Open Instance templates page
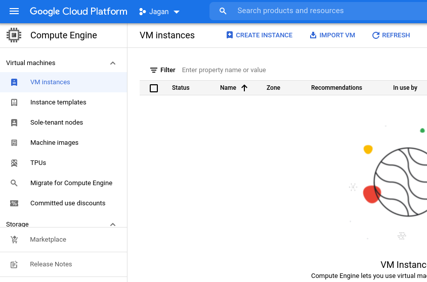 58,102
